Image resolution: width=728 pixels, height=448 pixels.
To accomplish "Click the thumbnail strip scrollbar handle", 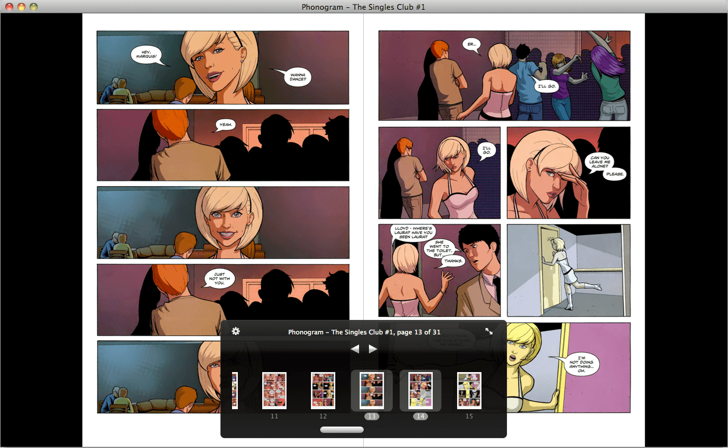I will 342,430.
